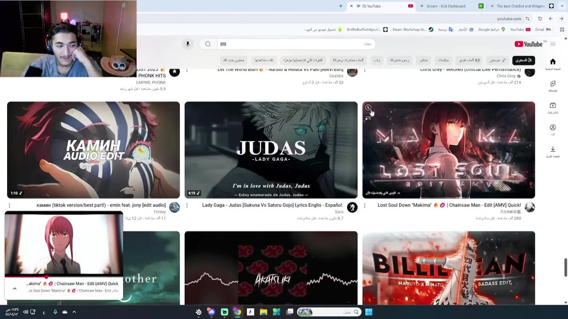Switch to The best ChatBot and Widgets tab
This screenshot has width=568, height=319.
pos(522,6)
